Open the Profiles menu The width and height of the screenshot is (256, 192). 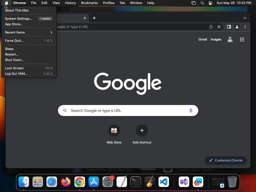tap(108, 3)
